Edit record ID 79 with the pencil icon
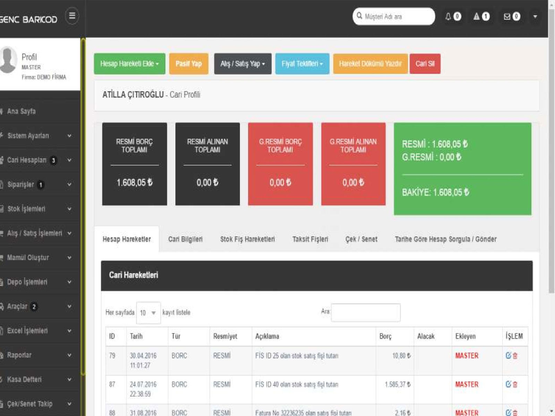Image resolution: width=555 pixels, height=416 pixels. (x=509, y=355)
